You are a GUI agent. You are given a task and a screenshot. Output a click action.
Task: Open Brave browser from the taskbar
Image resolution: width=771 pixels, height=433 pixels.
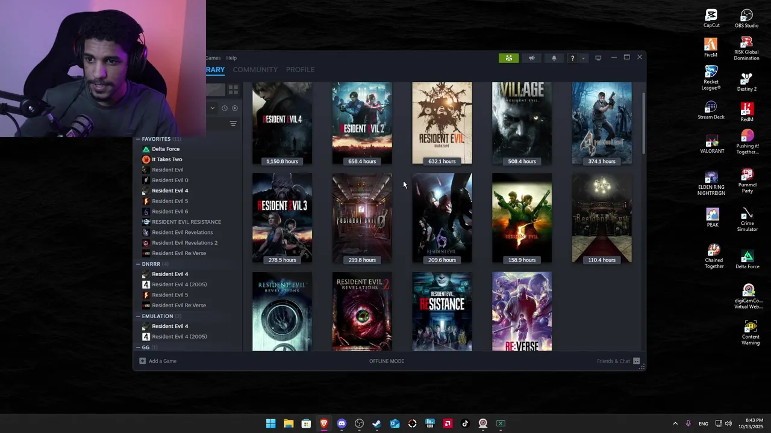[324, 423]
